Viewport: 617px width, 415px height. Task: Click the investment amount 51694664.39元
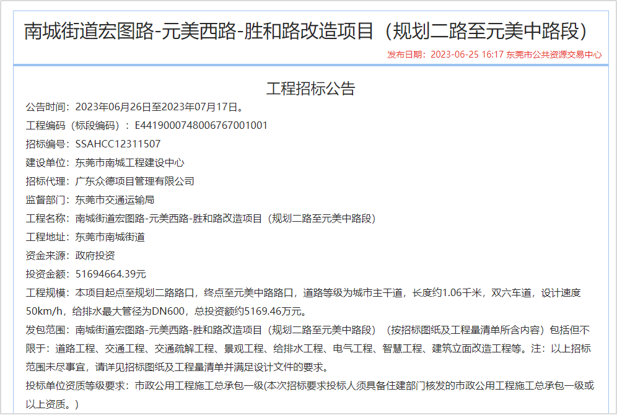(110, 274)
